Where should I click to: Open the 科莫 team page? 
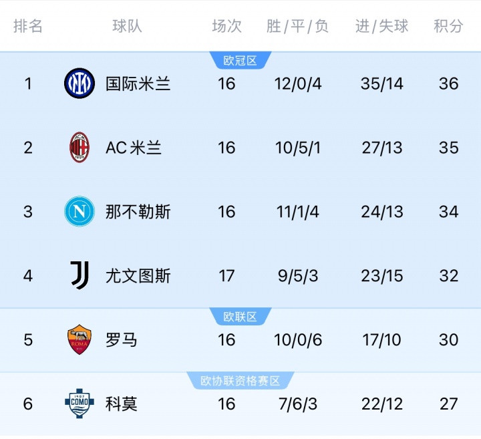[122, 404]
